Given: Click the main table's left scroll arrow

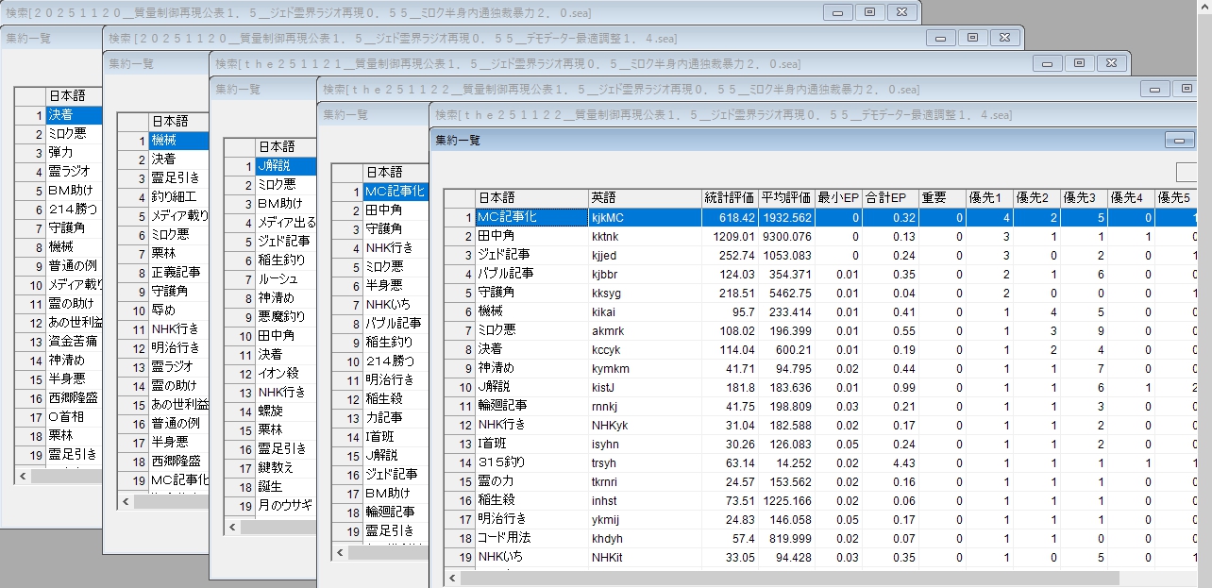Looking at the screenshot, I should (x=451, y=577).
